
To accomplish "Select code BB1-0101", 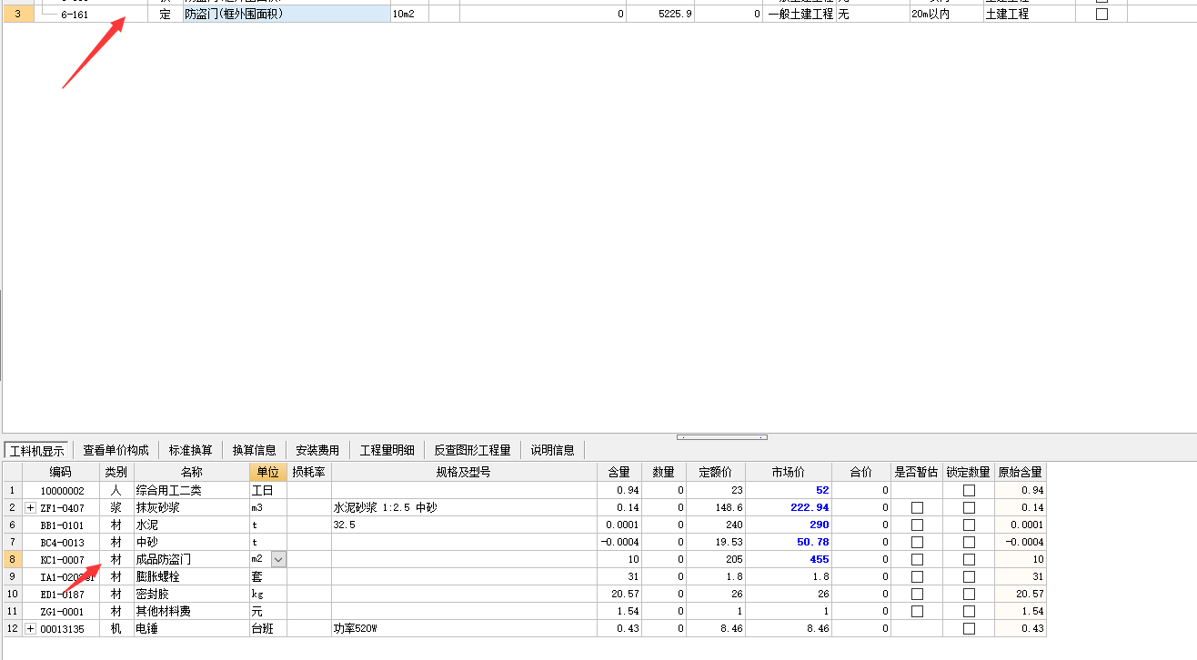I will [x=61, y=525].
